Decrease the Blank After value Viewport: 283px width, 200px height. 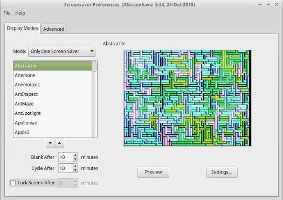(x=75, y=160)
